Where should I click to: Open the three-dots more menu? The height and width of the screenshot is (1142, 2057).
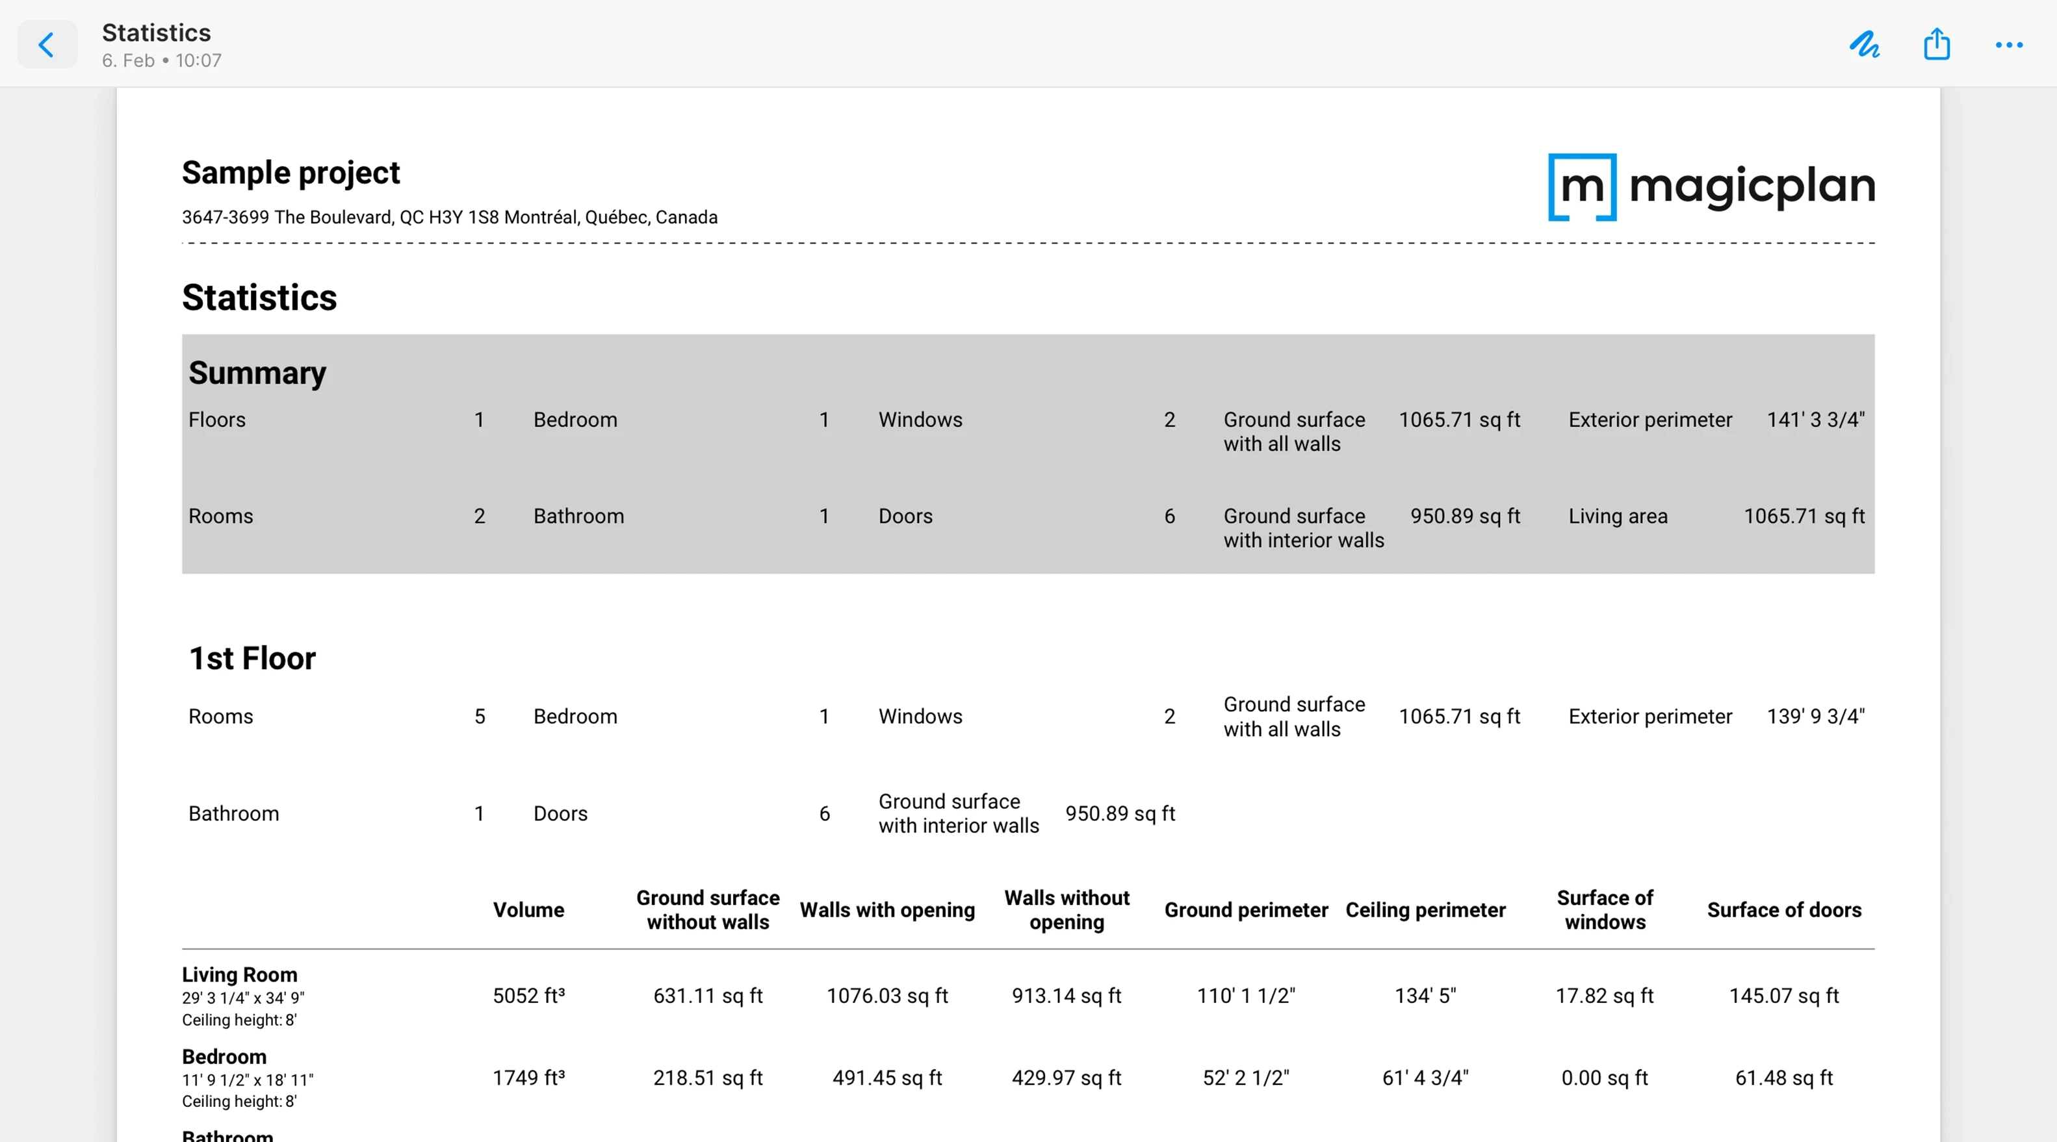[2008, 45]
